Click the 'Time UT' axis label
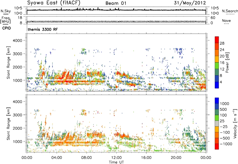Image resolution: width=238 pixels, height=164 pixels. [116, 162]
